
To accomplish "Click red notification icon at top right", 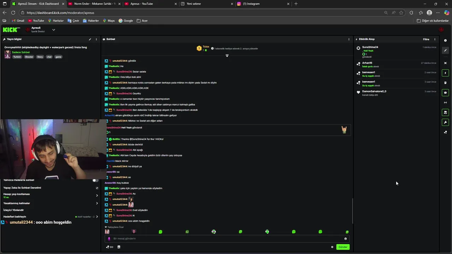I will click(441, 30).
